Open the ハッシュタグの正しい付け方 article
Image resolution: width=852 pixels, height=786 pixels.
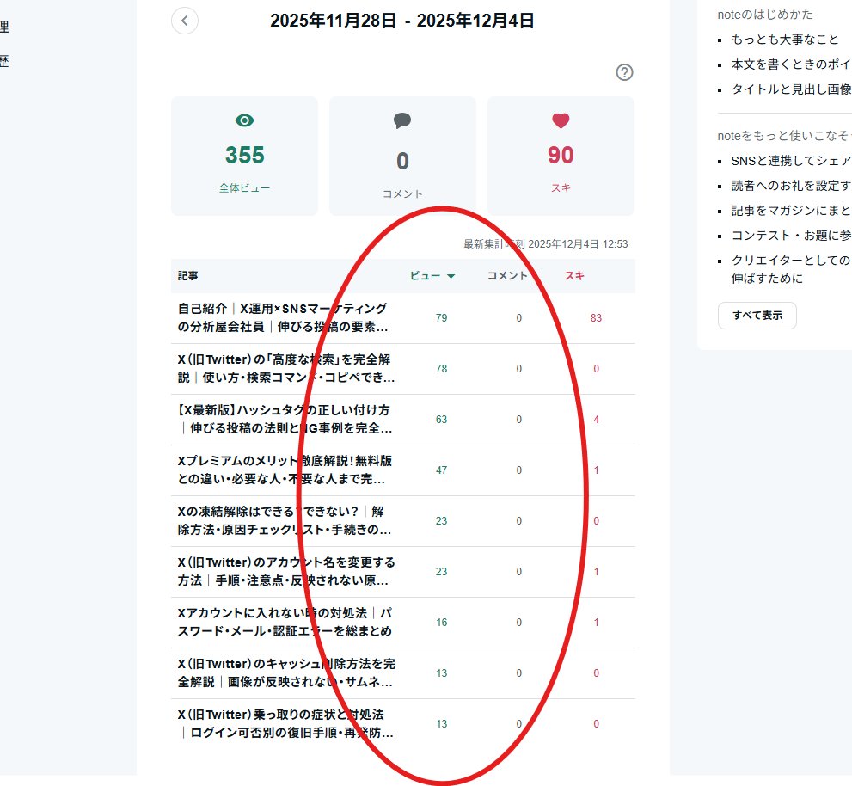(x=285, y=419)
